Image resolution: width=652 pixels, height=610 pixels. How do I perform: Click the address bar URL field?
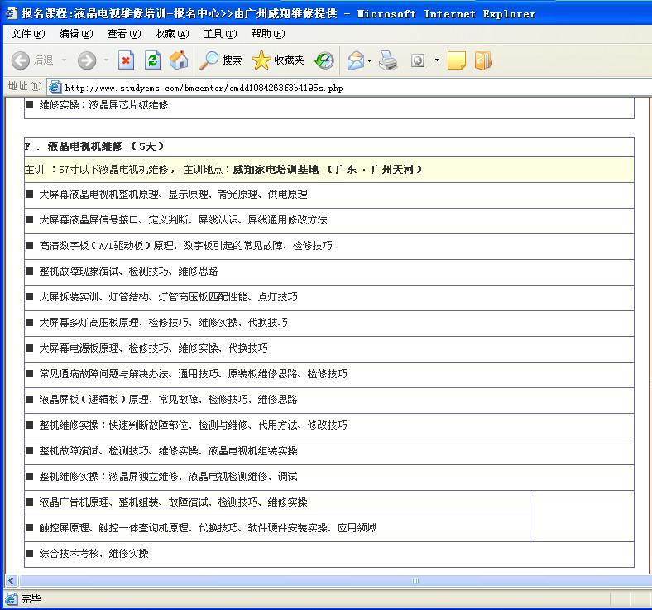(x=331, y=87)
